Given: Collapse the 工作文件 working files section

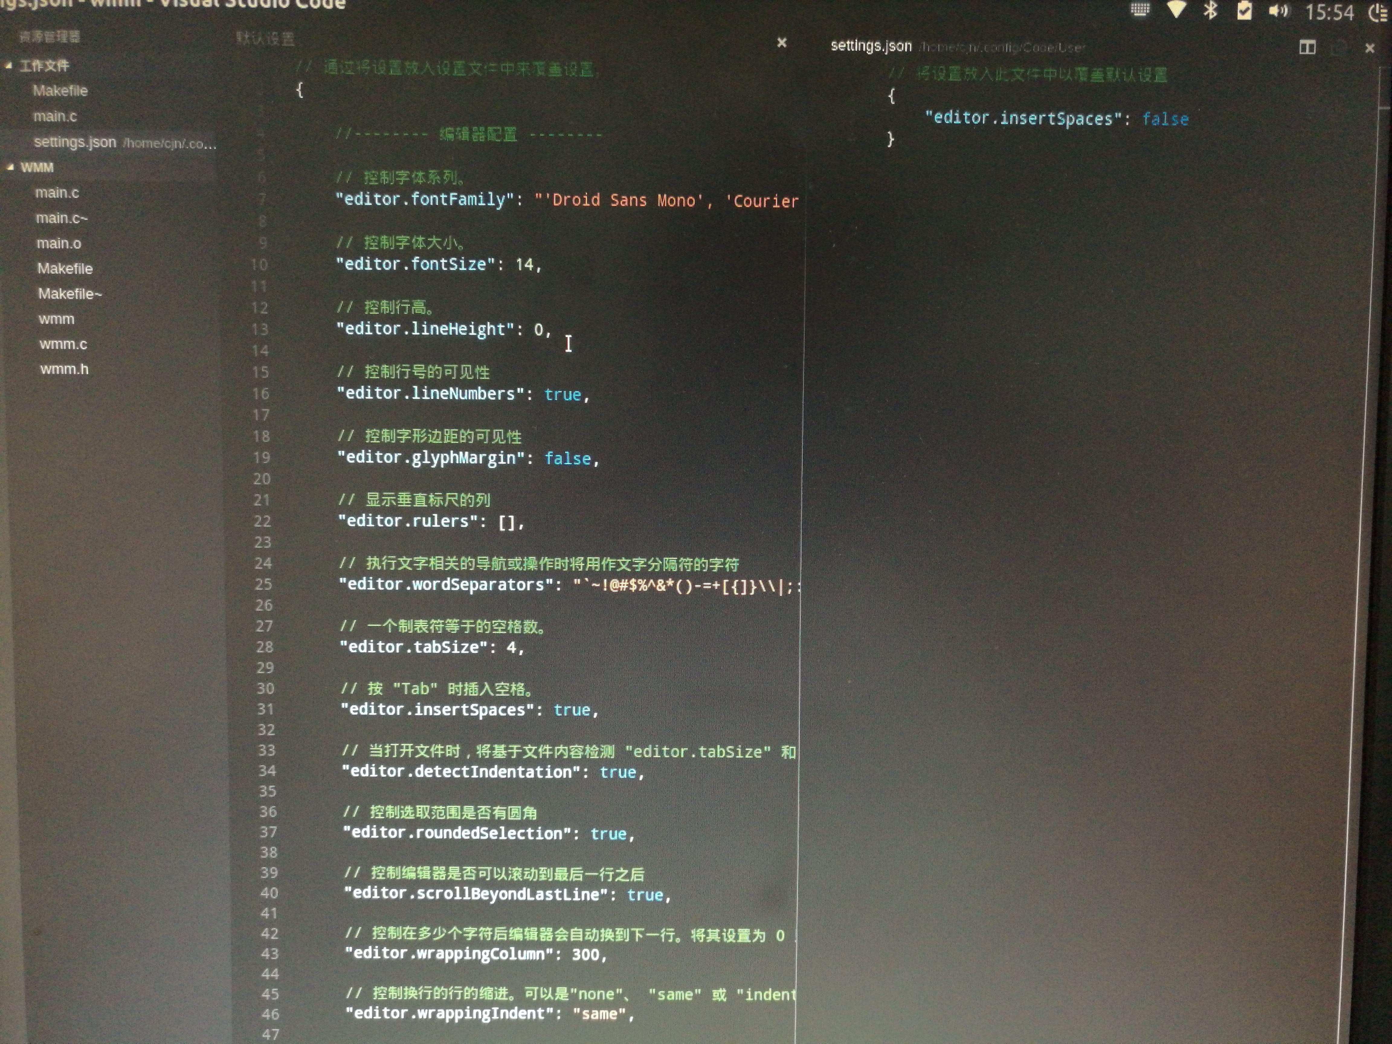Looking at the screenshot, I should coord(8,65).
